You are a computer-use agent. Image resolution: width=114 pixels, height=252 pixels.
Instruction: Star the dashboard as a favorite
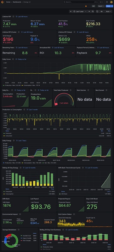(x=86, y=6)
